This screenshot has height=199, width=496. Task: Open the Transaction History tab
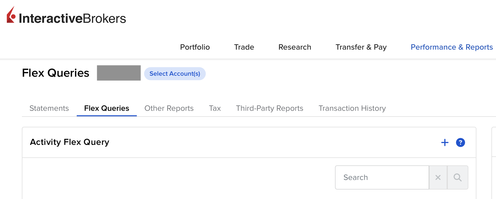[x=352, y=108]
